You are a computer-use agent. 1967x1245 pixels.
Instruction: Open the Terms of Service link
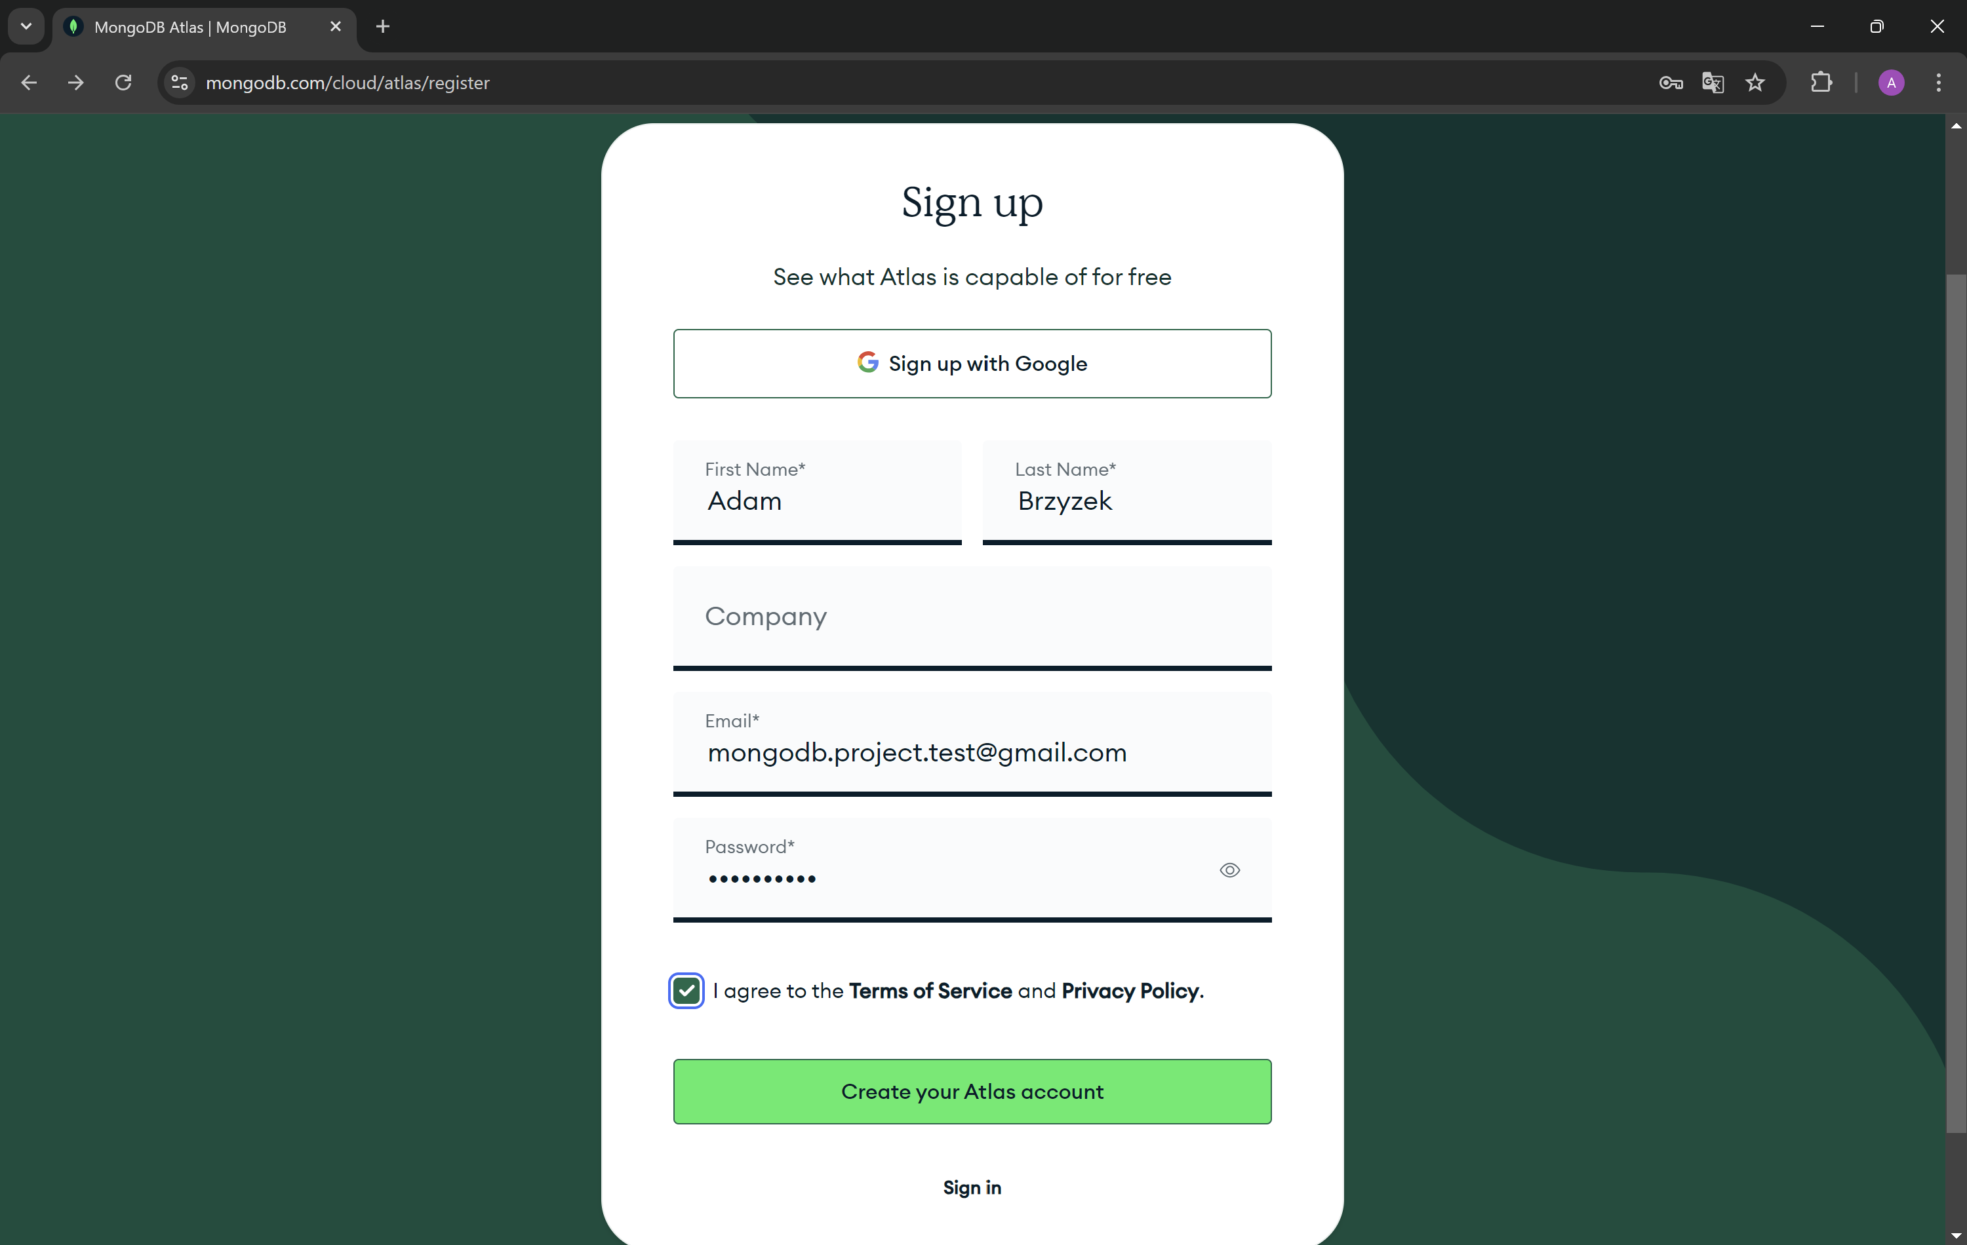(x=930, y=991)
